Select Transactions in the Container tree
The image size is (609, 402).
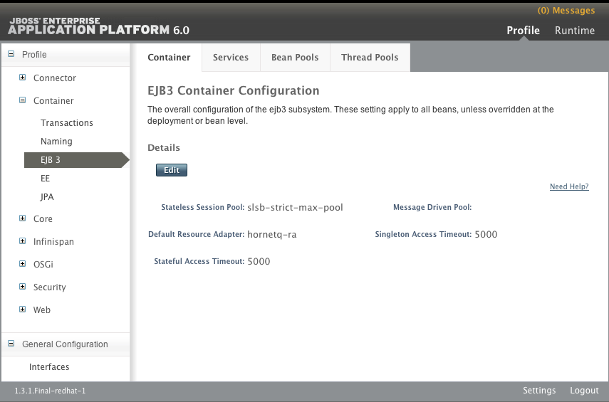tap(67, 123)
